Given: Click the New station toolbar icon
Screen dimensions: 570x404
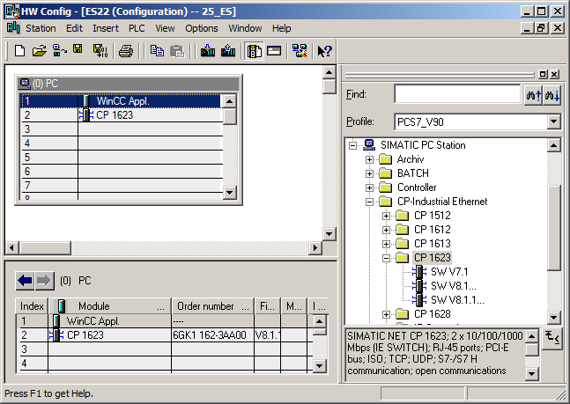Looking at the screenshot, I should point(19,51).
